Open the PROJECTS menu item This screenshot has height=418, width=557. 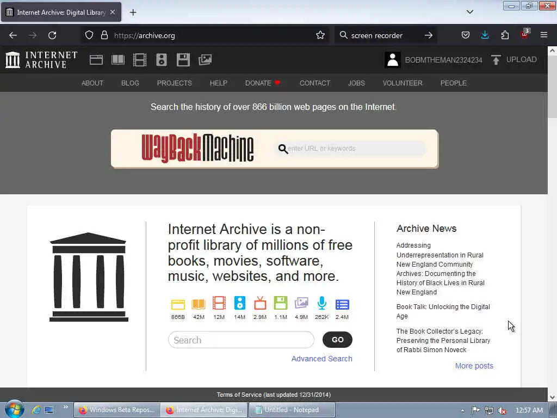(175, 83)
